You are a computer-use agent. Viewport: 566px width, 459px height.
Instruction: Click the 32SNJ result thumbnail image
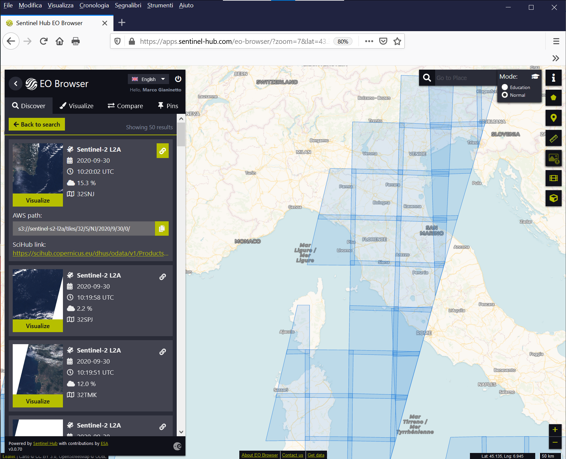38,168
